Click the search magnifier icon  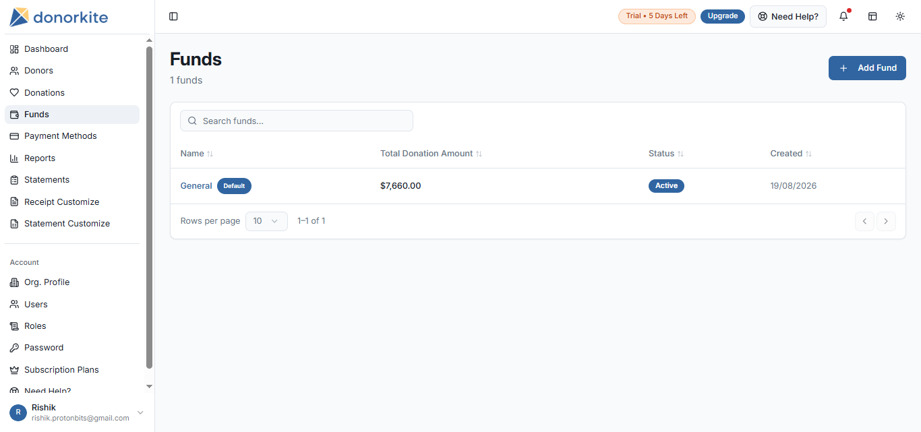pyautogui.click(x=192, y=121)
